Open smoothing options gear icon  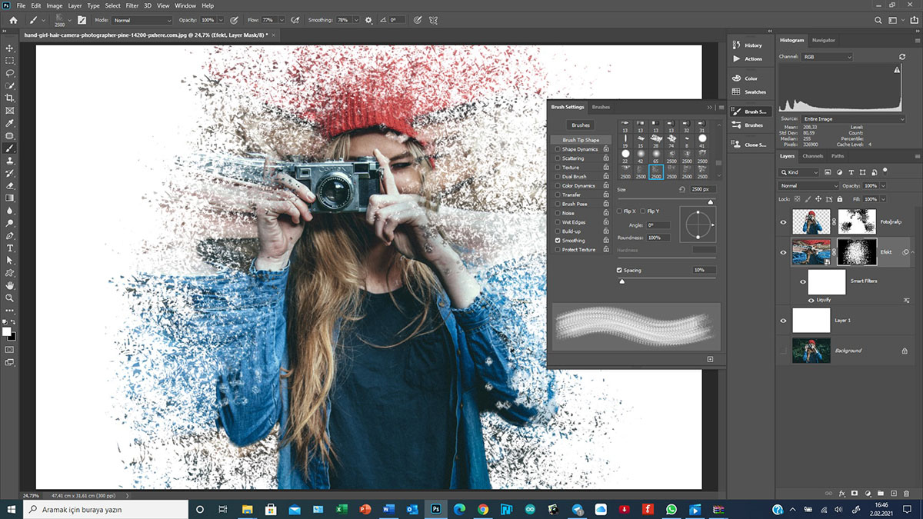368,20
